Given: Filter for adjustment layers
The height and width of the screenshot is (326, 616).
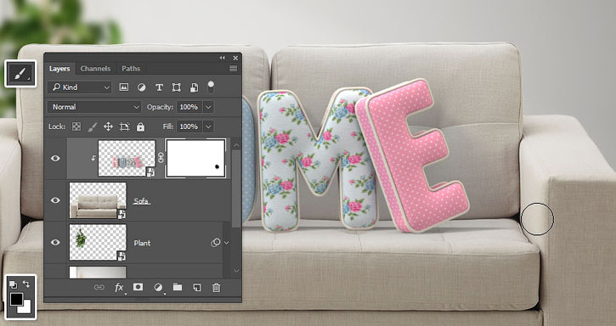Looking at the screenshot, I should click(141, 87).
